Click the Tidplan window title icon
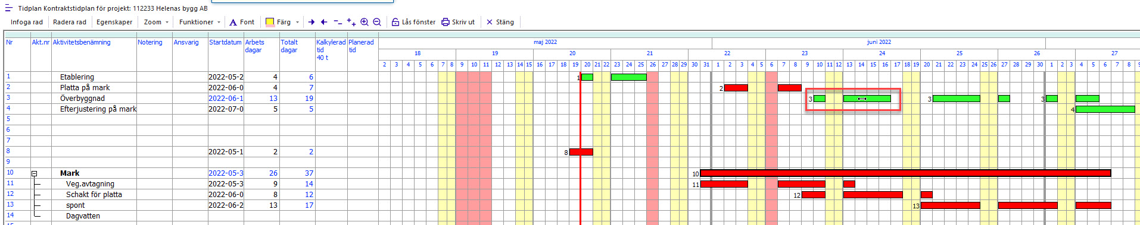 click(x=9, y=8)
